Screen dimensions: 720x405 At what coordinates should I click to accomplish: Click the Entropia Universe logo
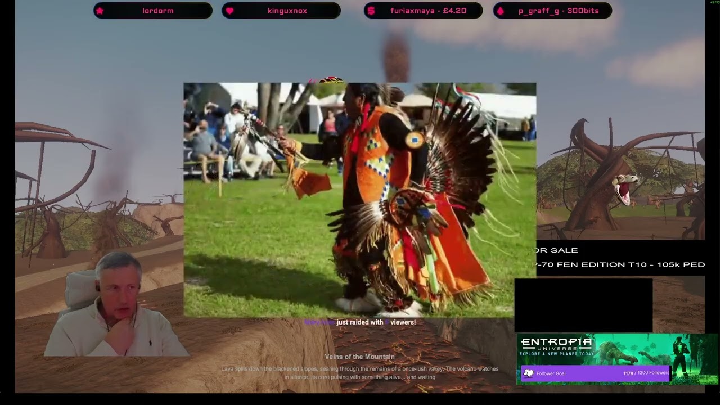coord(557,344)
